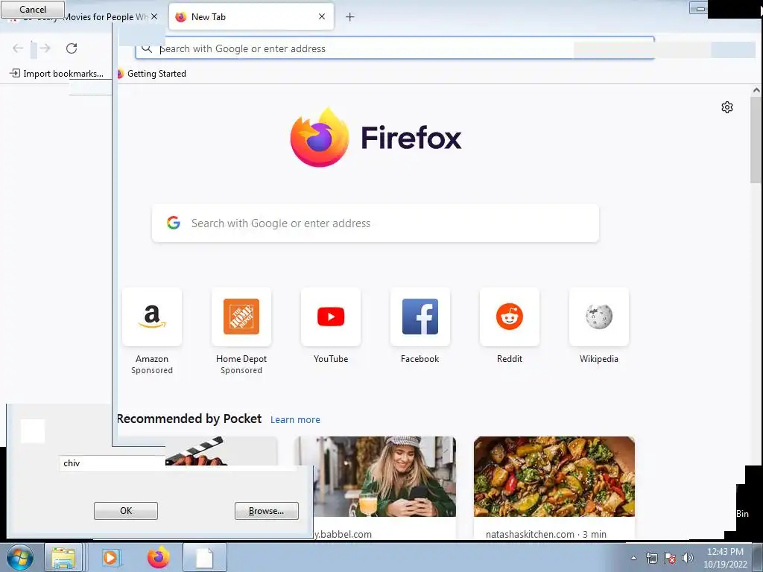Click the forward navigation arrow

click(x=45, y=48)
